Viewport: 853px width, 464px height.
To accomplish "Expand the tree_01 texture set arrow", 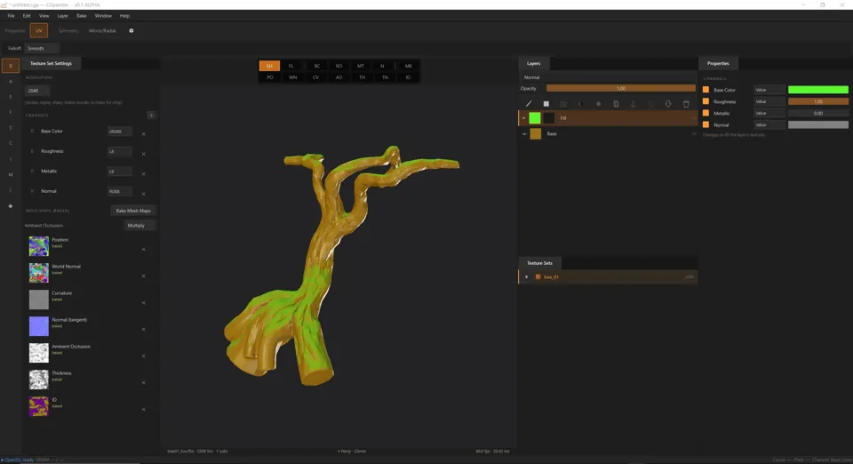I will tap(526, 277).
